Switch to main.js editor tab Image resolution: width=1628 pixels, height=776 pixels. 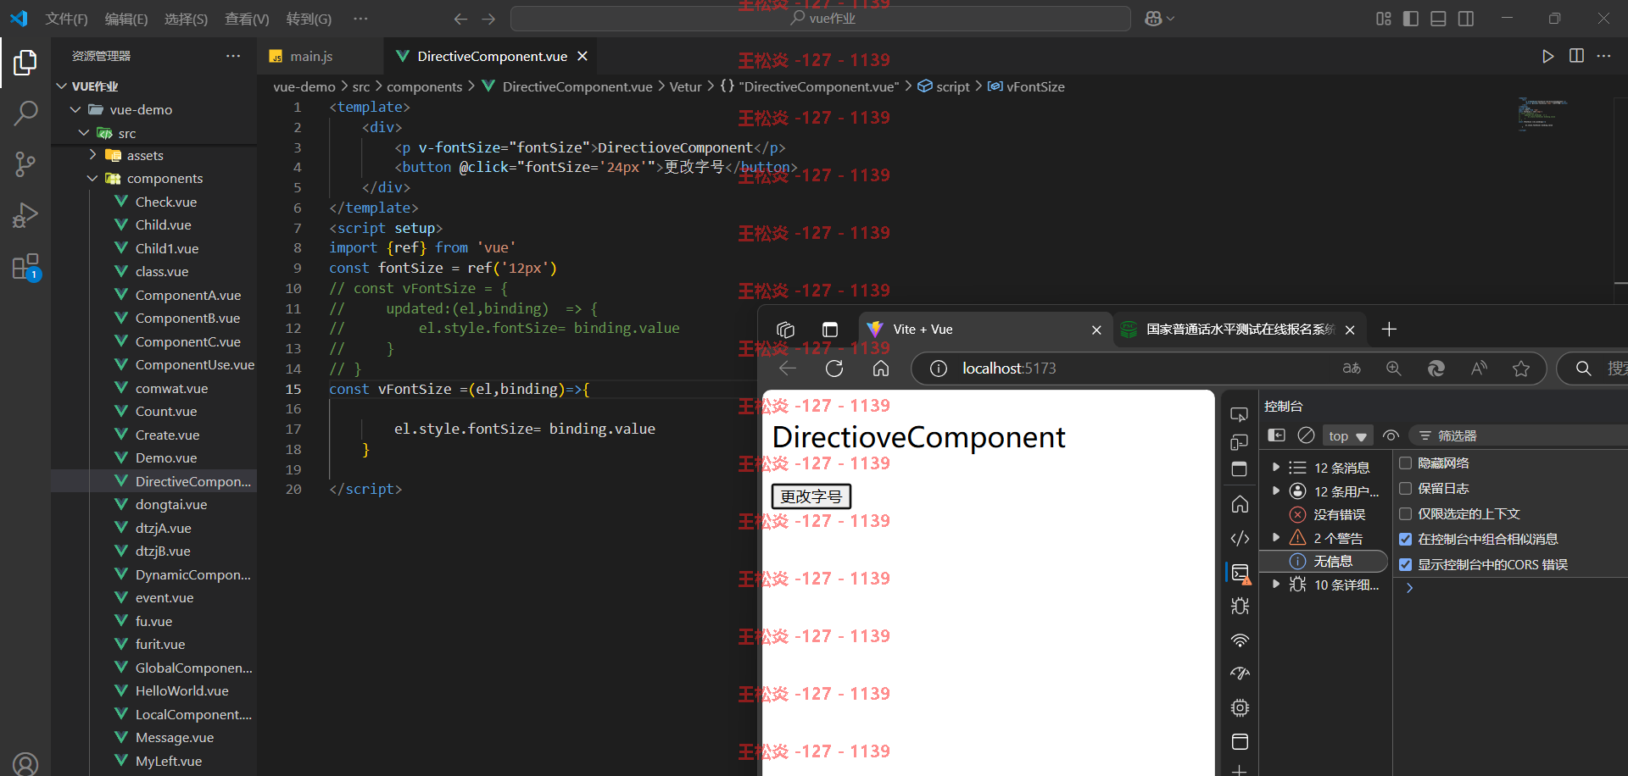point(310,56)
